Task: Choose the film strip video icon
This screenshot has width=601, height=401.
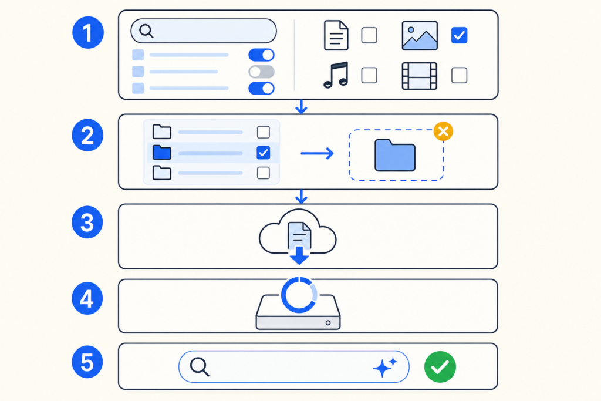Action: coord(420,76)
